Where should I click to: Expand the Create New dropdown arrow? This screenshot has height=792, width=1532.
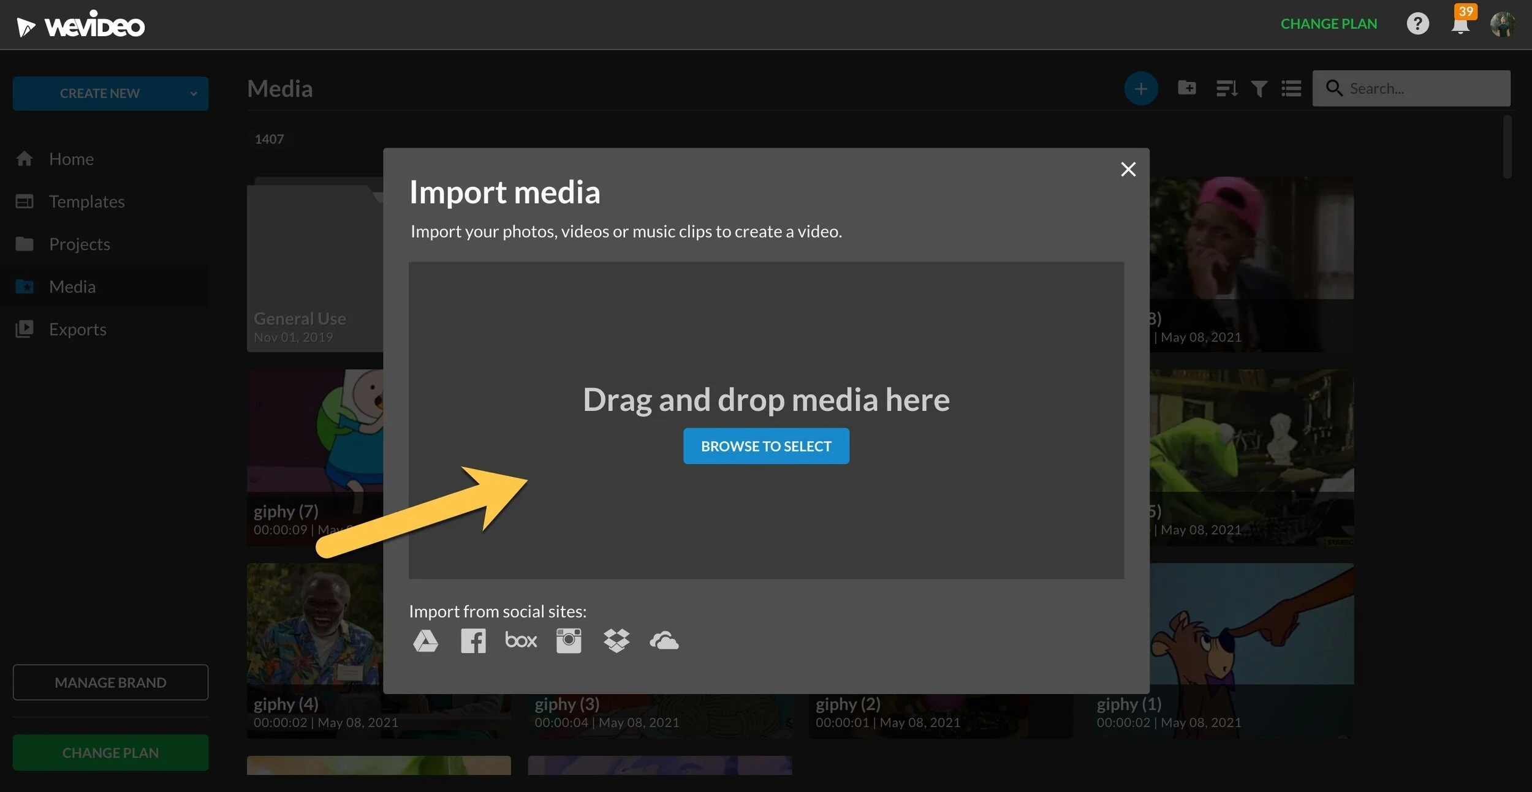(194, 94)
